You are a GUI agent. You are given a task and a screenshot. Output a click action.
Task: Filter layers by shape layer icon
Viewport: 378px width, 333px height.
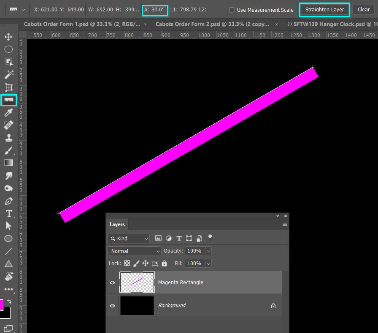(x=189, y=238)
